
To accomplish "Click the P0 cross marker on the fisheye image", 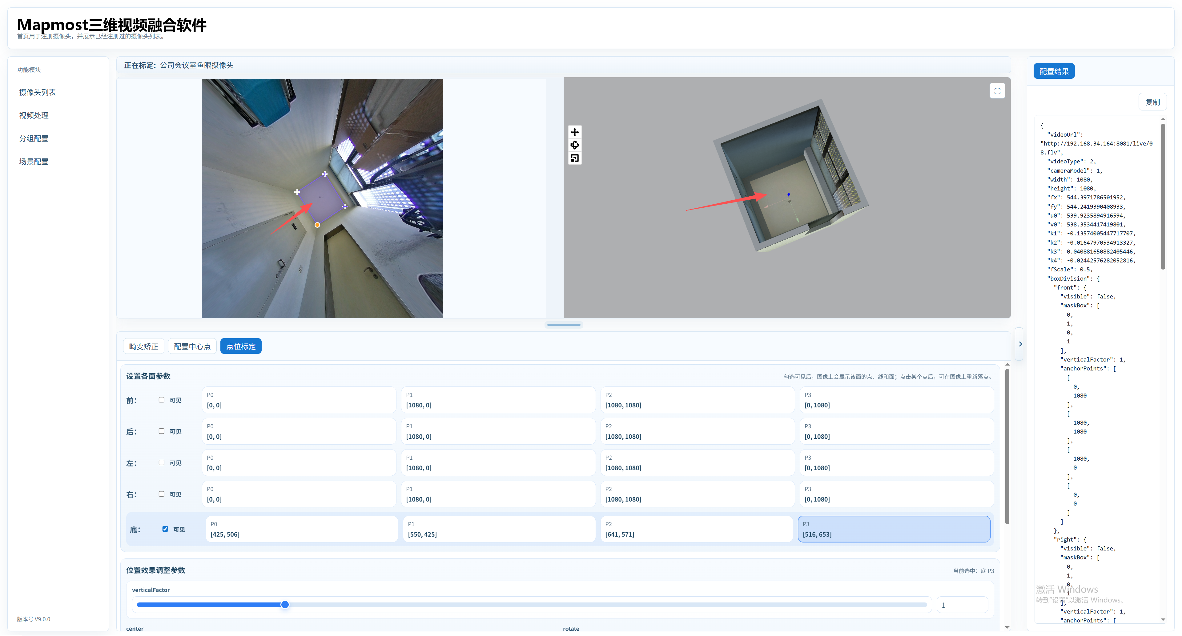I will 297,192.
